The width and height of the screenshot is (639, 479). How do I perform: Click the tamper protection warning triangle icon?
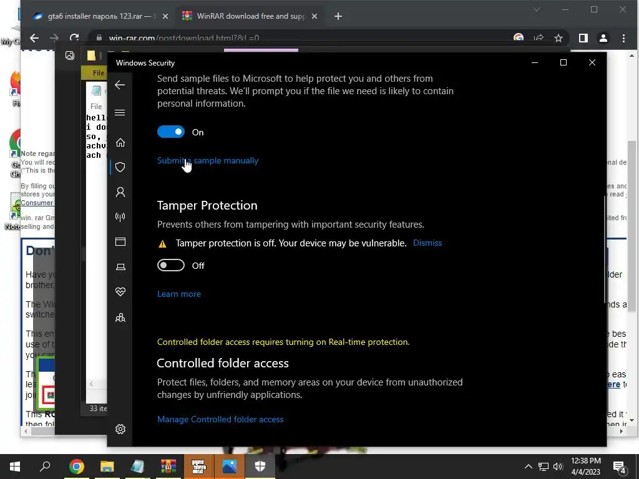[162, 244]
